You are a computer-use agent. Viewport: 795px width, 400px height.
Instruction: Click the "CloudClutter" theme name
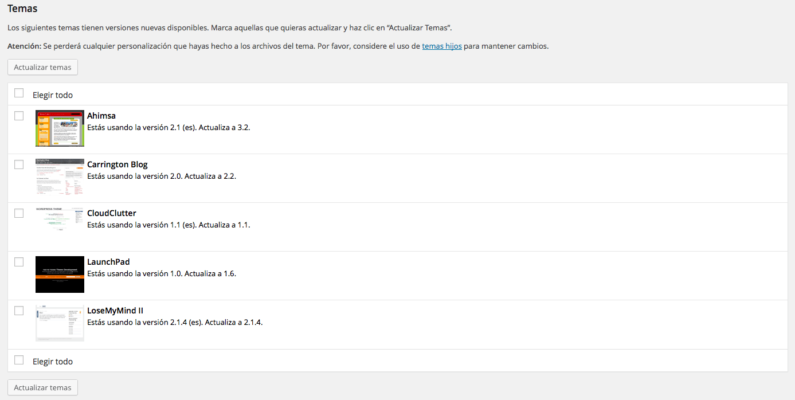point(111,213)
